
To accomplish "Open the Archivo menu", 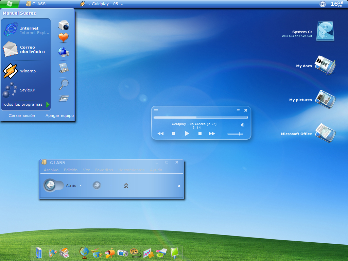I will tap(51, 170).
